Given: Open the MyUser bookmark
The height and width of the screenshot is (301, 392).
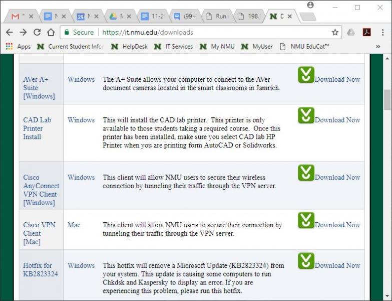Looking at the screenshot, I should tap(256, 46).
